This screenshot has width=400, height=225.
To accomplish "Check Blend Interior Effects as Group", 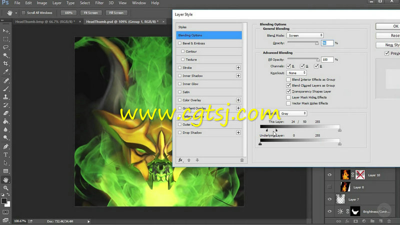I will pyautogui.click(x=288, y=79).
